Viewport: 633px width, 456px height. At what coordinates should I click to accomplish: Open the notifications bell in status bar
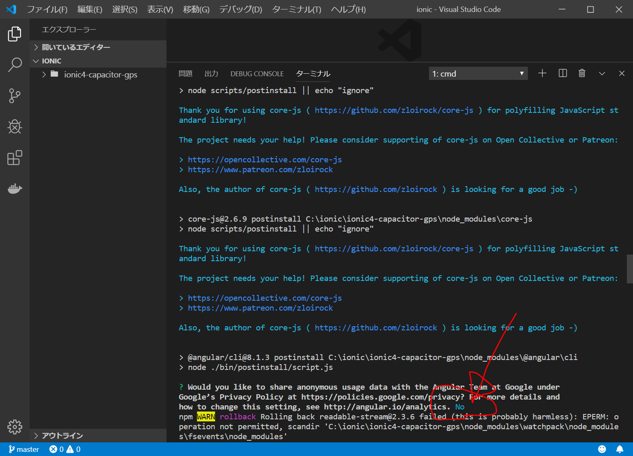[x=619, y=449]
